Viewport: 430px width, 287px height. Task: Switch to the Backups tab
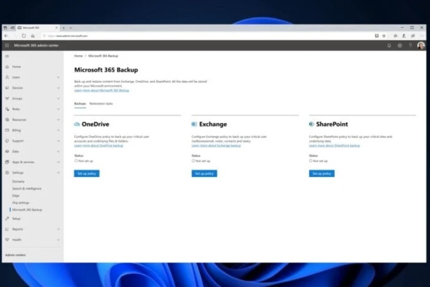coord(80,103)
